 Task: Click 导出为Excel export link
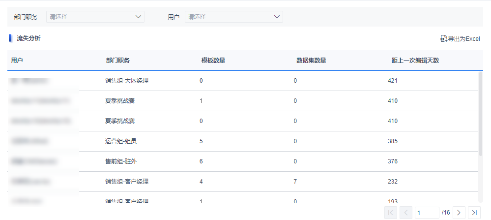(x=463, y=38)
